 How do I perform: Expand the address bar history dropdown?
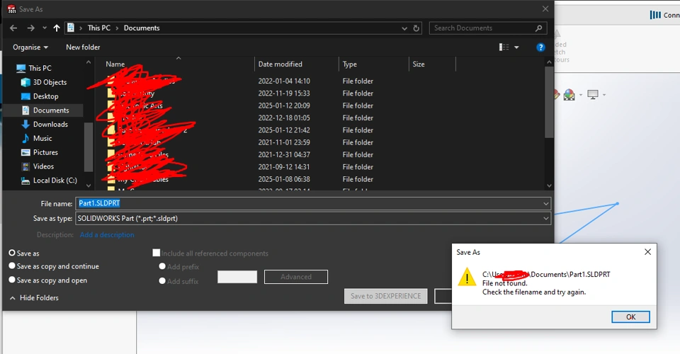coord(404,28)
